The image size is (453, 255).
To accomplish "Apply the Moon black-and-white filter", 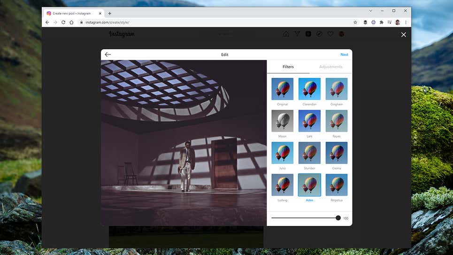I will 282,121.
